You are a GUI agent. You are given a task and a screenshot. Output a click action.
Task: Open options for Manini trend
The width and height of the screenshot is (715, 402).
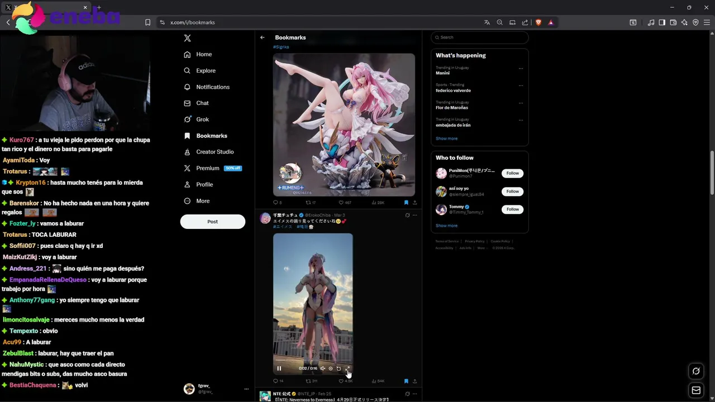point(521,68)
